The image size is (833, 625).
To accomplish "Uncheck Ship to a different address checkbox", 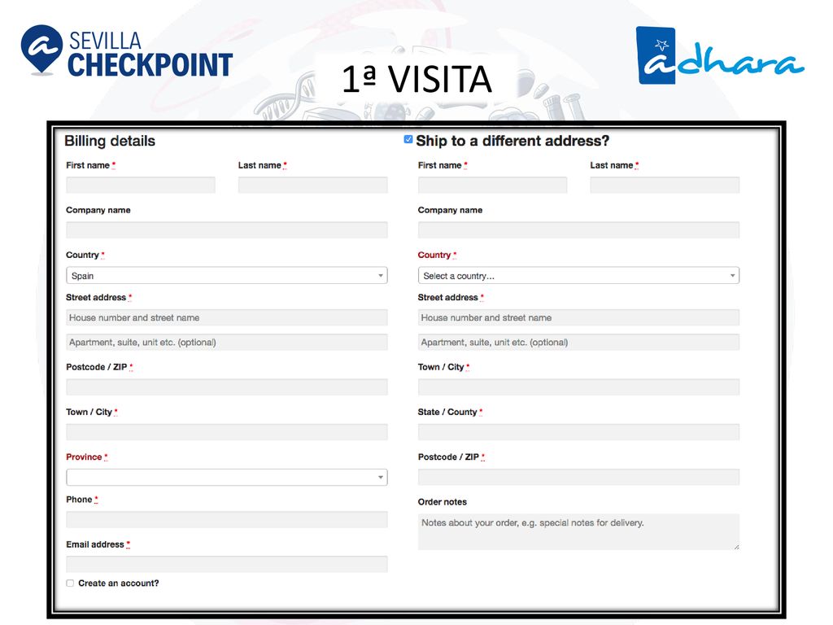I will (x=408, y=139).
